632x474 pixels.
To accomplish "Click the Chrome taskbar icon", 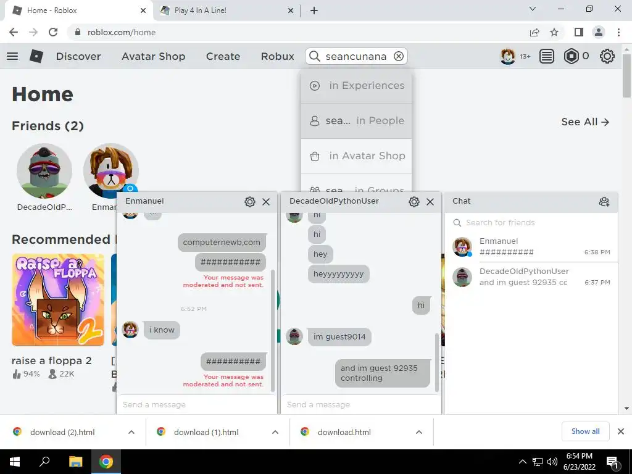I will pos(106,462).
